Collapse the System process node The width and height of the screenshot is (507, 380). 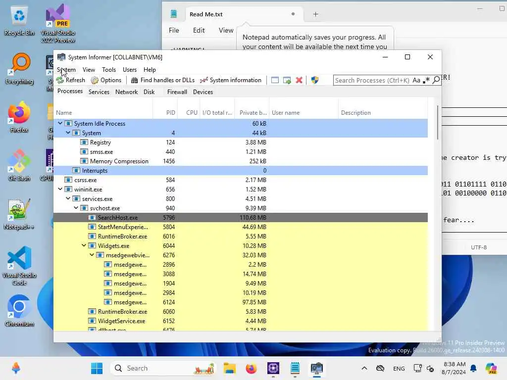pos(68,133)
